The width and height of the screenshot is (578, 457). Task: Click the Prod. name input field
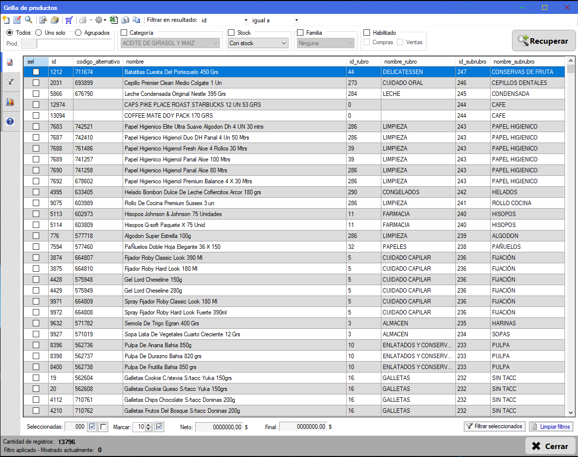pos(74,44)
